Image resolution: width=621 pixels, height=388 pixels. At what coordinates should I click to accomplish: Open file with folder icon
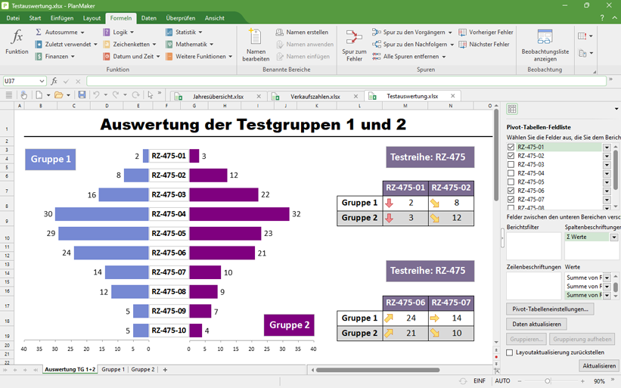pos(58,95)
